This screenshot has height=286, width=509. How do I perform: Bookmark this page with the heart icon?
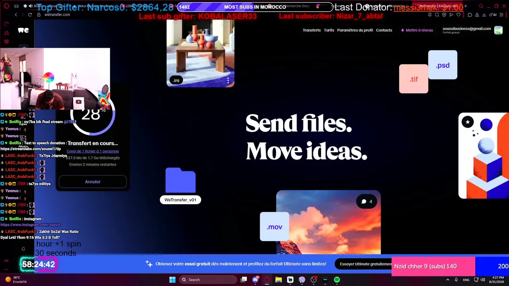458,15
